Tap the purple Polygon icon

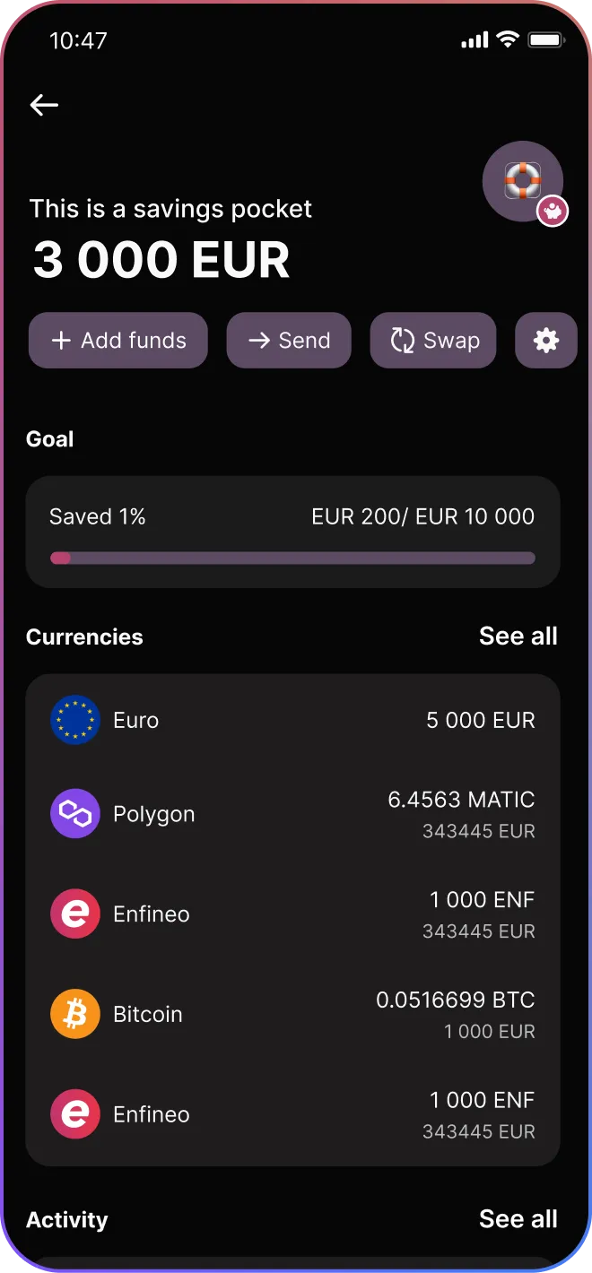[74, 814]
